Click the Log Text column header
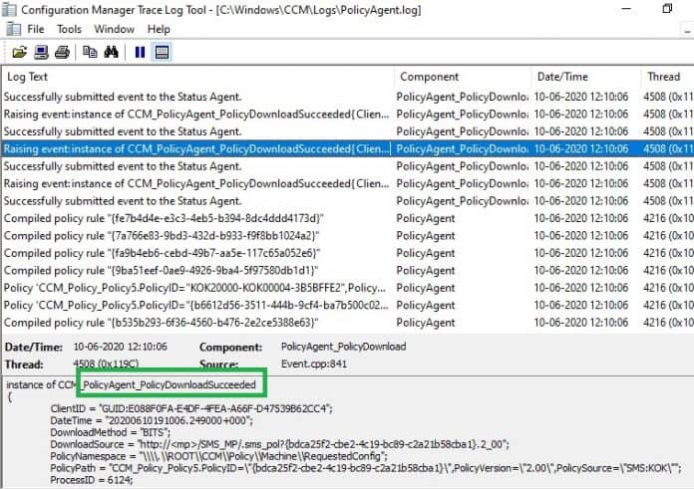 click(197, 77)
